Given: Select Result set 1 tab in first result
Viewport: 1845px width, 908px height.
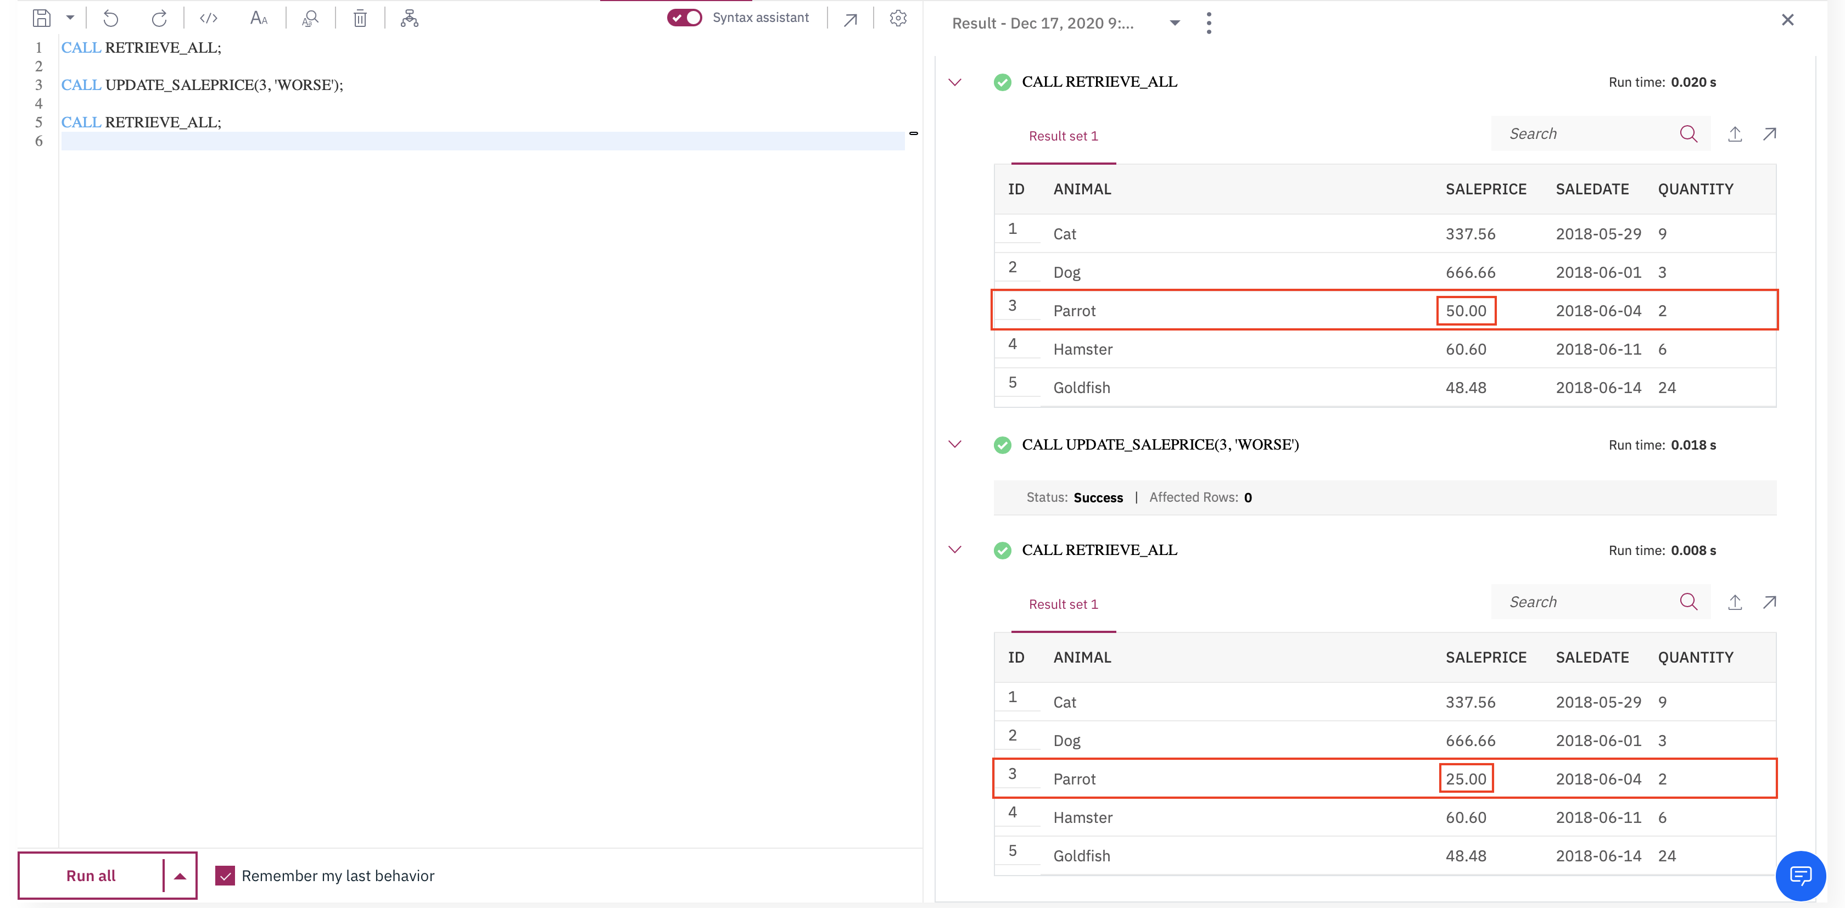Looking at the screenshot, I should pyautogui.click(x=1063, y=136).
